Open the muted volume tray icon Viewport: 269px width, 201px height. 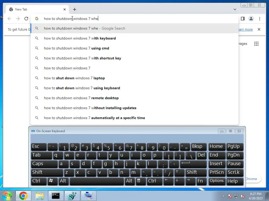242,196
